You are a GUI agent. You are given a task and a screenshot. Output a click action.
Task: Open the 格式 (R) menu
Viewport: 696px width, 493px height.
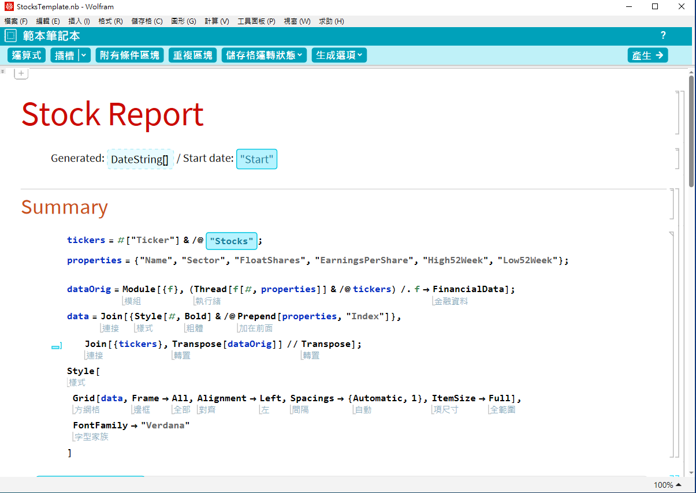click(x=111, y=21)
